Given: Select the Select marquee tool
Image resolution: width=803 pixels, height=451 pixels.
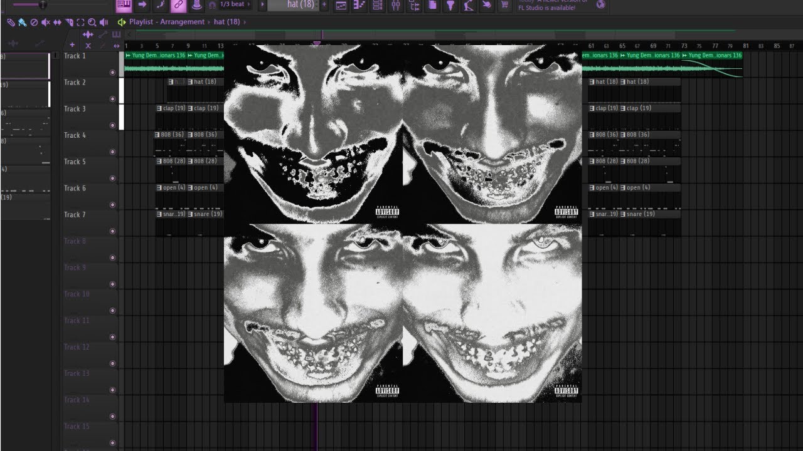Looking at the screenshot, I should point(80,22).
